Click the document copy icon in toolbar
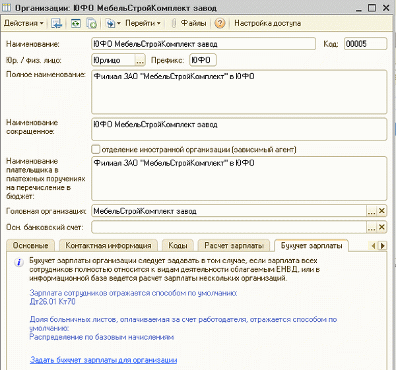This screenshot has height=370, width=396. [92, 23]
